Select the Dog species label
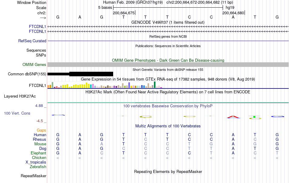The image size is (289, 183). click(x=43, y=149)
